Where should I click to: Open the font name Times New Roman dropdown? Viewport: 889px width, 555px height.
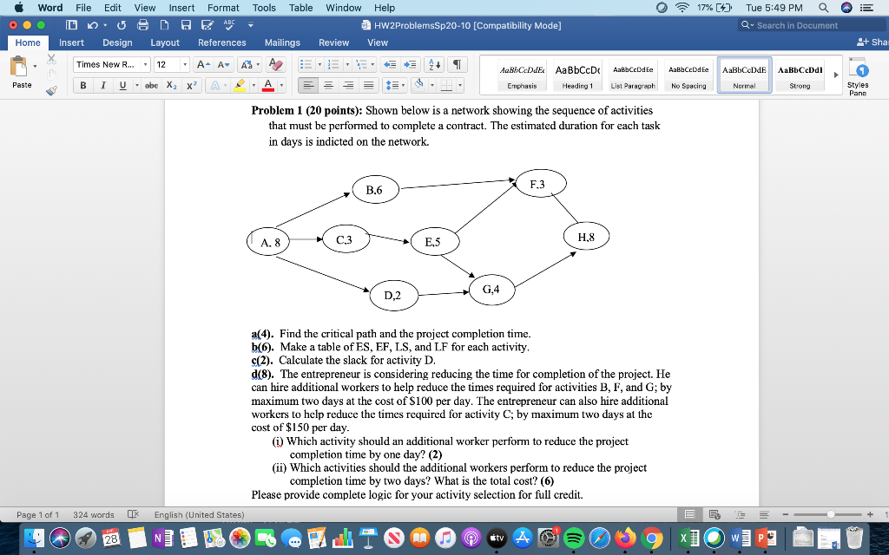click(145, 64)
